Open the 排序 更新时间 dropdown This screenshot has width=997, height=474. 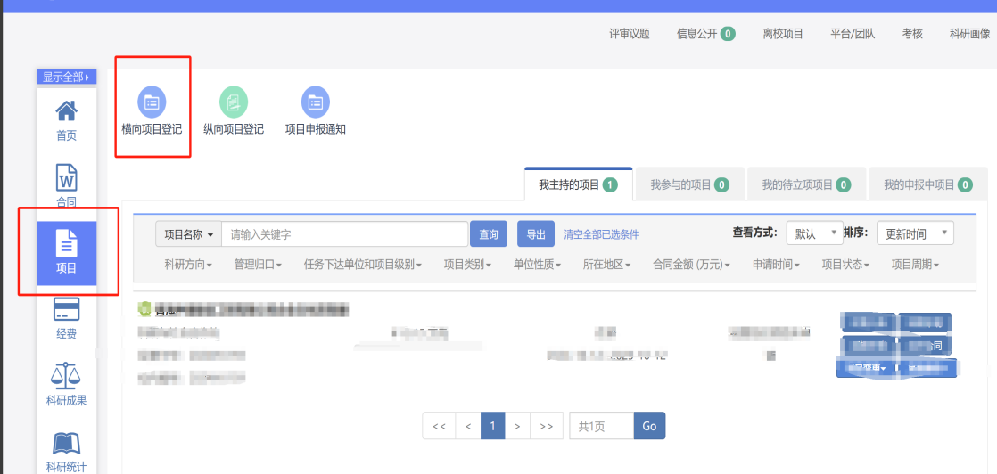click(914, 233)
